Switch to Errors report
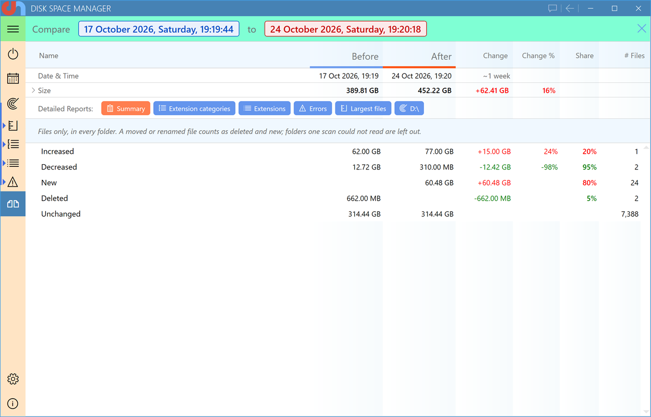The height and width of the screenshot is (417, 651). (313, 108)
